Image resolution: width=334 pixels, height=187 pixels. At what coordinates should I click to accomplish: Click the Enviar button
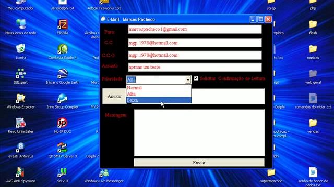coord(199,163)
